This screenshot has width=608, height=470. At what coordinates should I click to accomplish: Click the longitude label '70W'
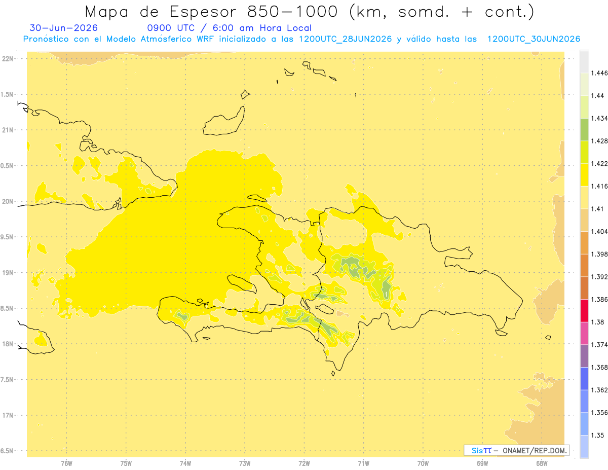(423, 463)
